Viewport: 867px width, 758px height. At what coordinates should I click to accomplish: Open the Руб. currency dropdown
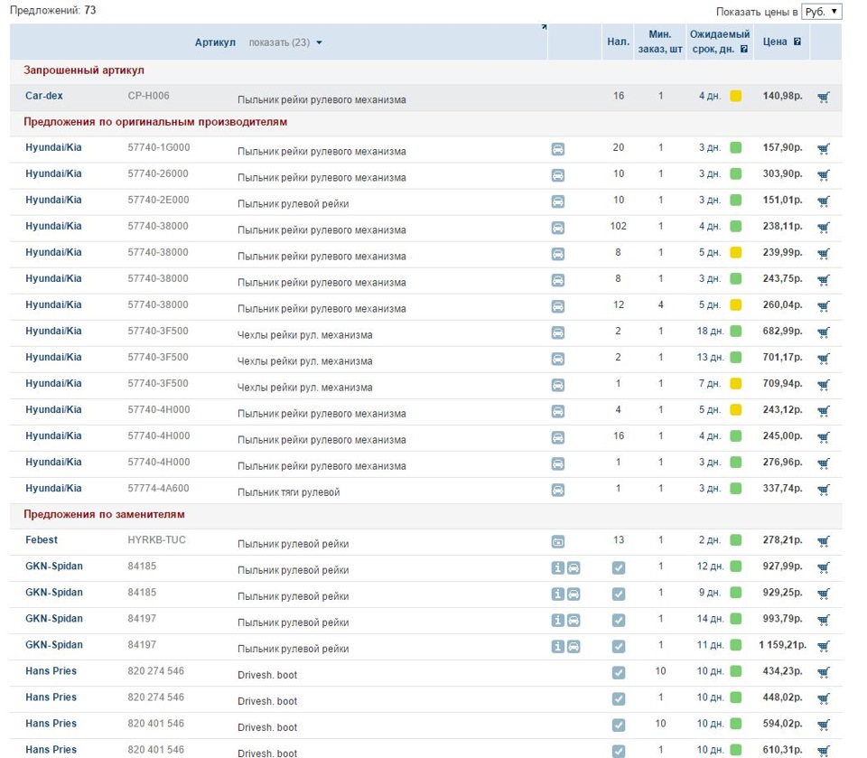coord(821,12)
